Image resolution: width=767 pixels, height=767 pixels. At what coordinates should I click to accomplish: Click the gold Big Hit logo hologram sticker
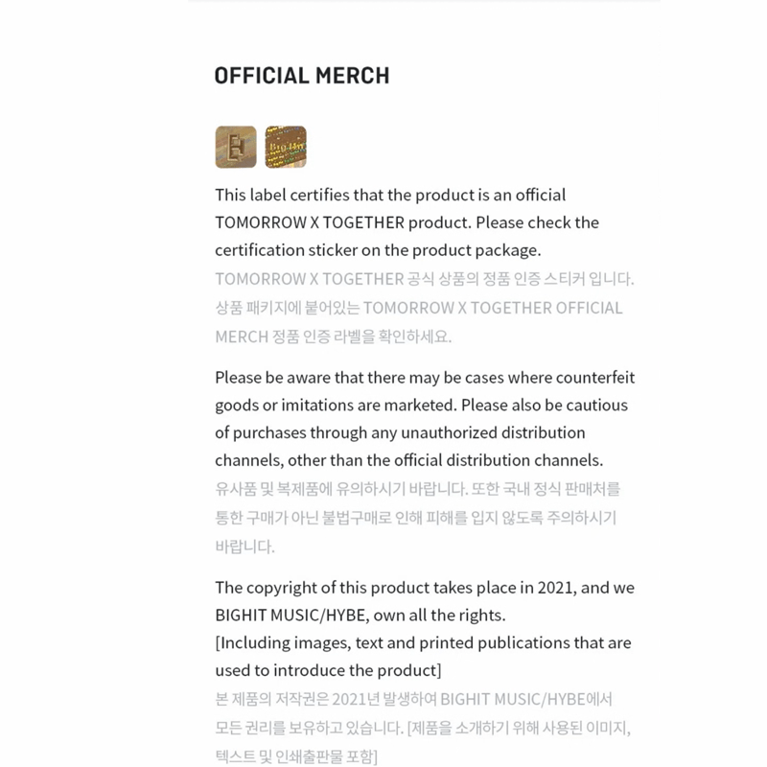236,147
